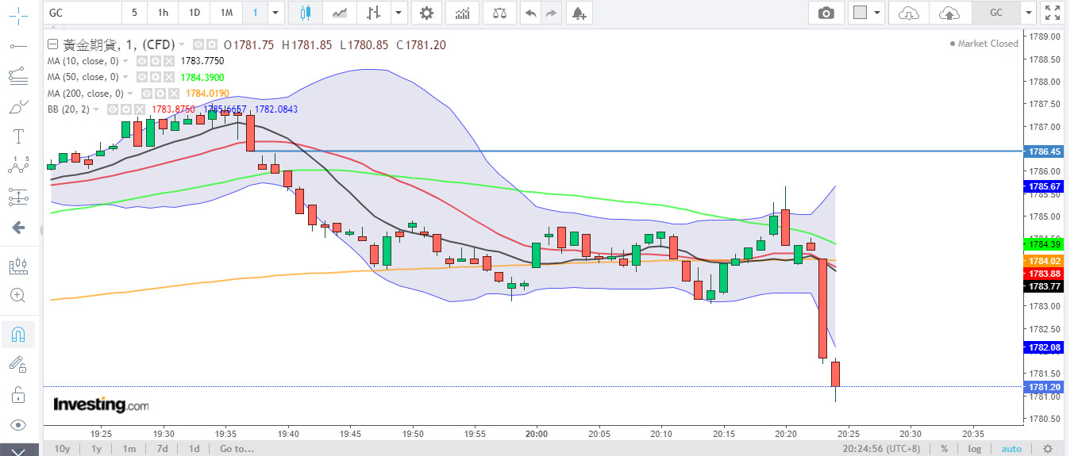
Task: Select the candlestick chart style button
Action: tap(306, 13)
